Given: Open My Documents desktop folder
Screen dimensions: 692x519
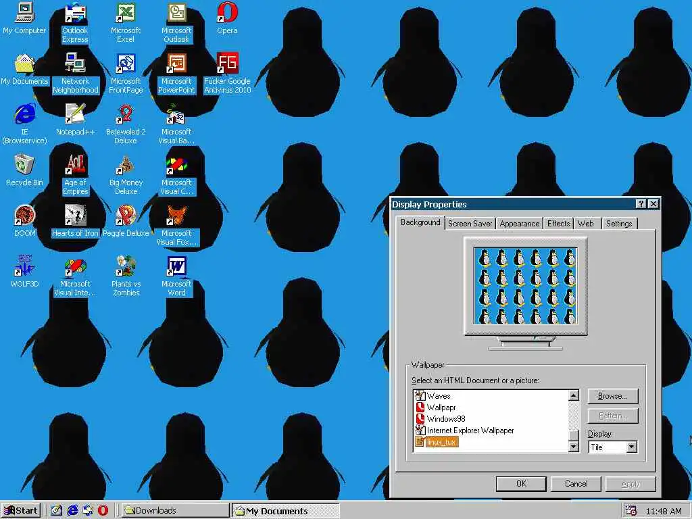Looking at the screenshot, I should pos(24,70).
